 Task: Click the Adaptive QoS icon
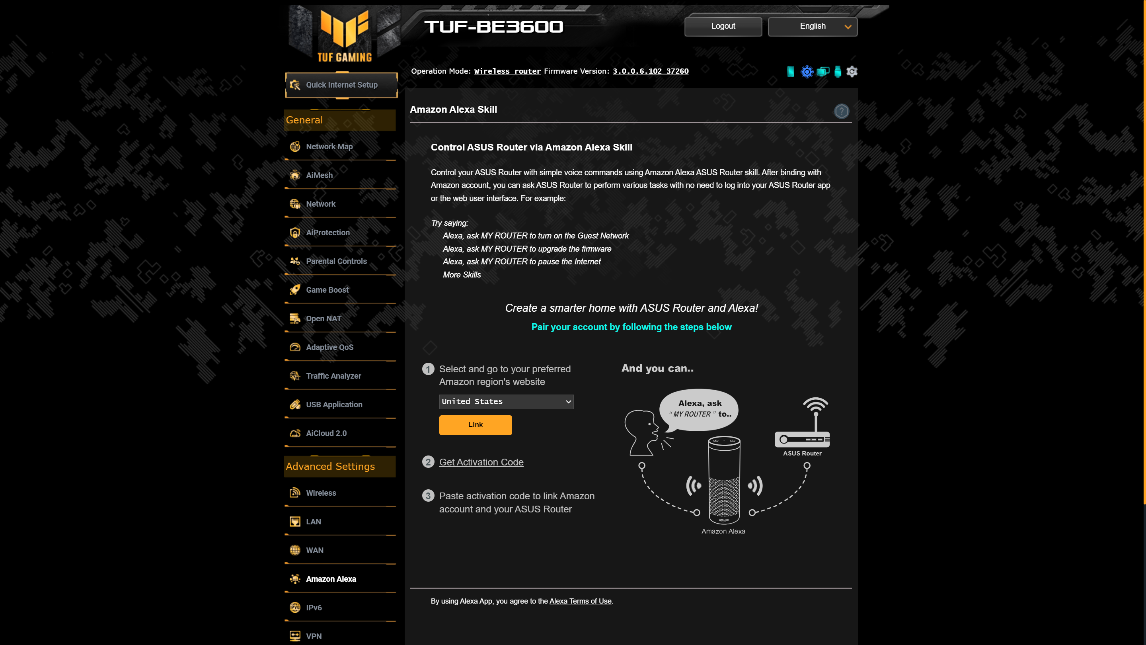tap(295, 346)
